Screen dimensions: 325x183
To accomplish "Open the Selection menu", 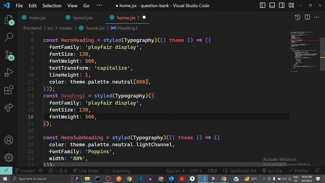I will coord(52,6).
